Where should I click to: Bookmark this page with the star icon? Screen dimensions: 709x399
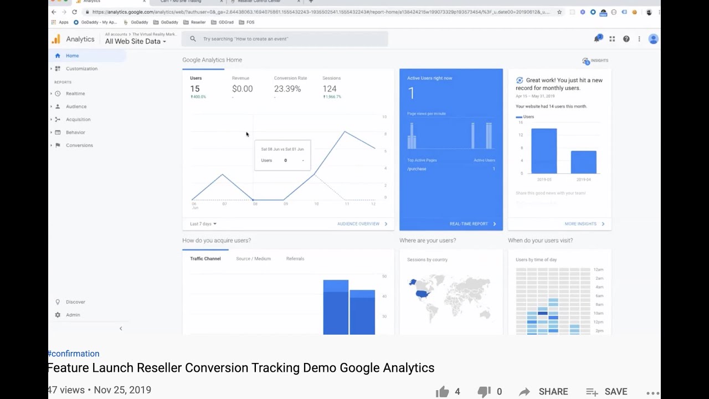(x=559, y=12)
